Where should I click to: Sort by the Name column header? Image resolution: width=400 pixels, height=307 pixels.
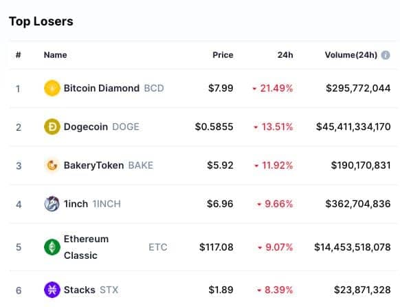(x=56, y=55)
